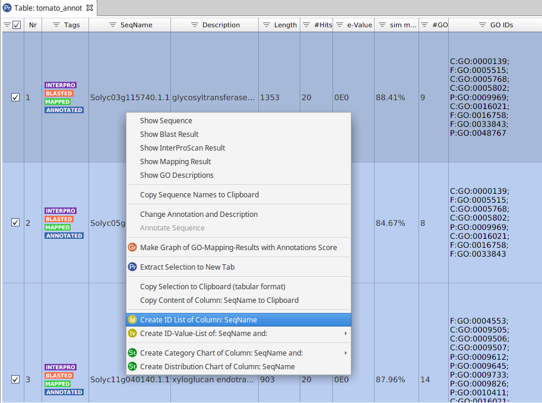Expand Create ID-Value-List submenu arrow
The width and height of the screenshot is (542, 403).
[x=346, y=334]
